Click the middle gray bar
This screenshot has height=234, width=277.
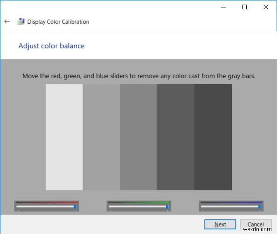[138, 137]
